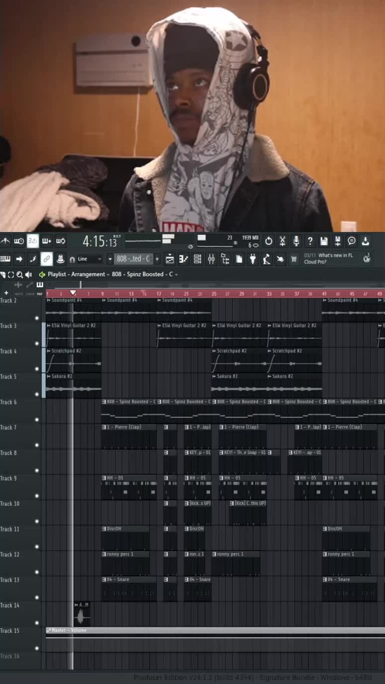Open the Playlist view icon
This screenshot has height=684, width=385.
click(170, 258)
